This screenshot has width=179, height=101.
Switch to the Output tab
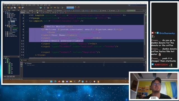24,11
